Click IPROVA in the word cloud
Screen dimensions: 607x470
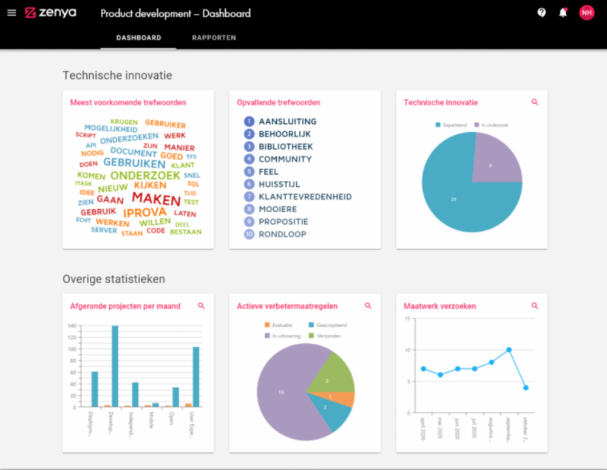point(145,212)
